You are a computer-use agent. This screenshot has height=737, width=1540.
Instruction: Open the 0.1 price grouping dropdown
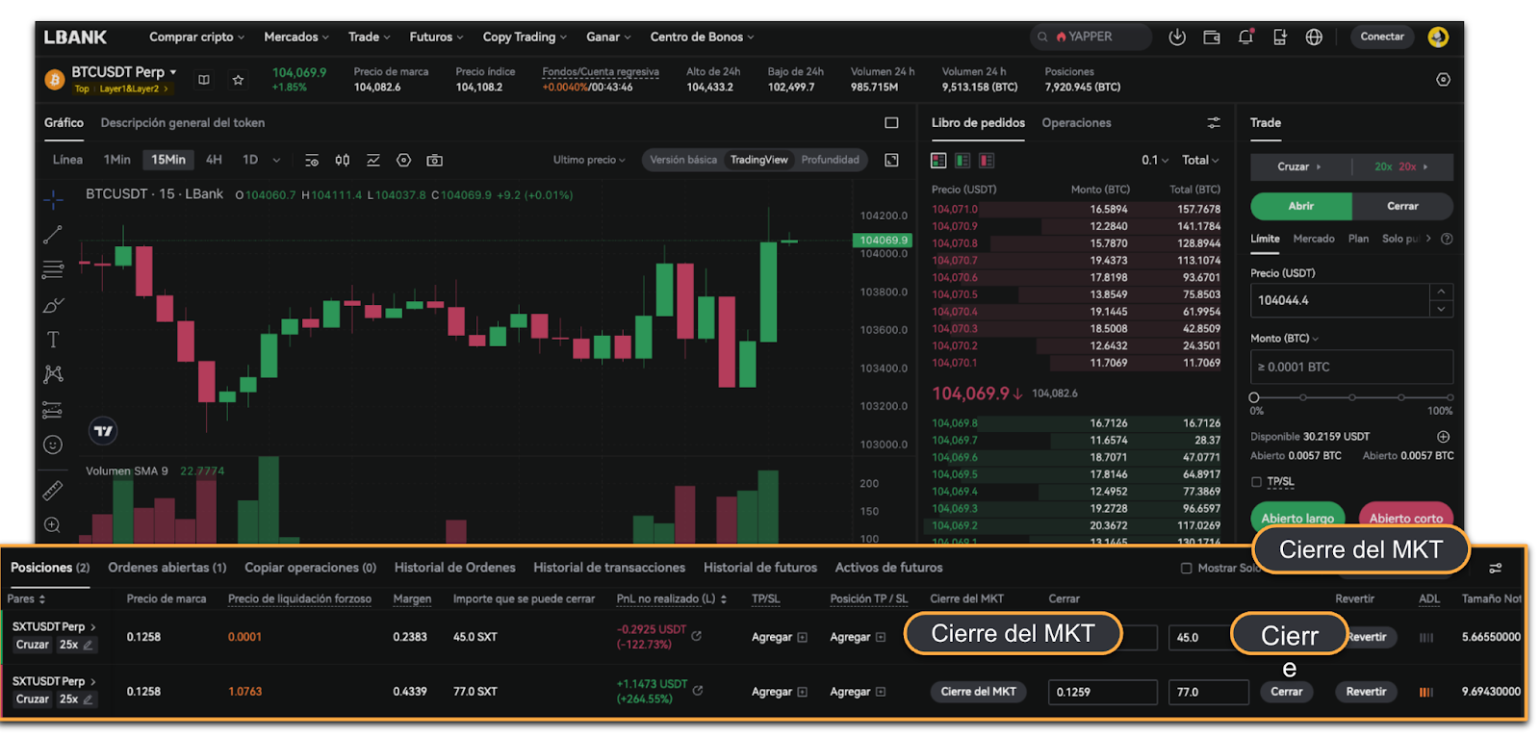coord(1155,161)
